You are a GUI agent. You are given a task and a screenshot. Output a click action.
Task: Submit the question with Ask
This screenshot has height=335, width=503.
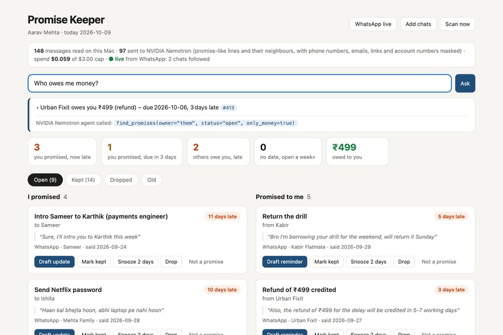465,84
